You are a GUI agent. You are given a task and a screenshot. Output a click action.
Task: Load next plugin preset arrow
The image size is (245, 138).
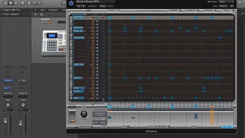pos(83,6)
